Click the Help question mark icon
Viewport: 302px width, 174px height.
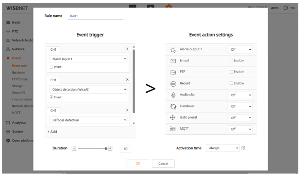[286, 8]
